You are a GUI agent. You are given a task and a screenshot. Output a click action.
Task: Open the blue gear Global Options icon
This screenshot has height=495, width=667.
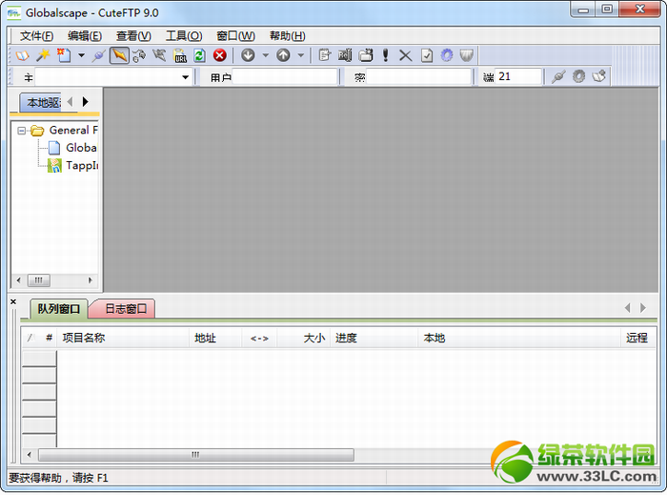[x=447, y=55]
